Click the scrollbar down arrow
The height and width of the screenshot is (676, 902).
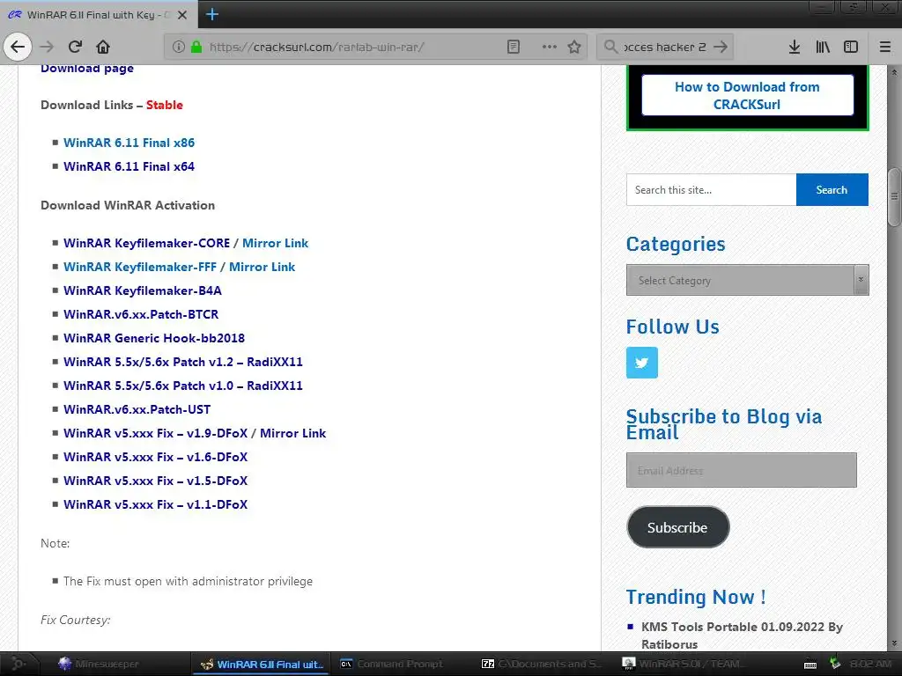[x=894, y=643]
